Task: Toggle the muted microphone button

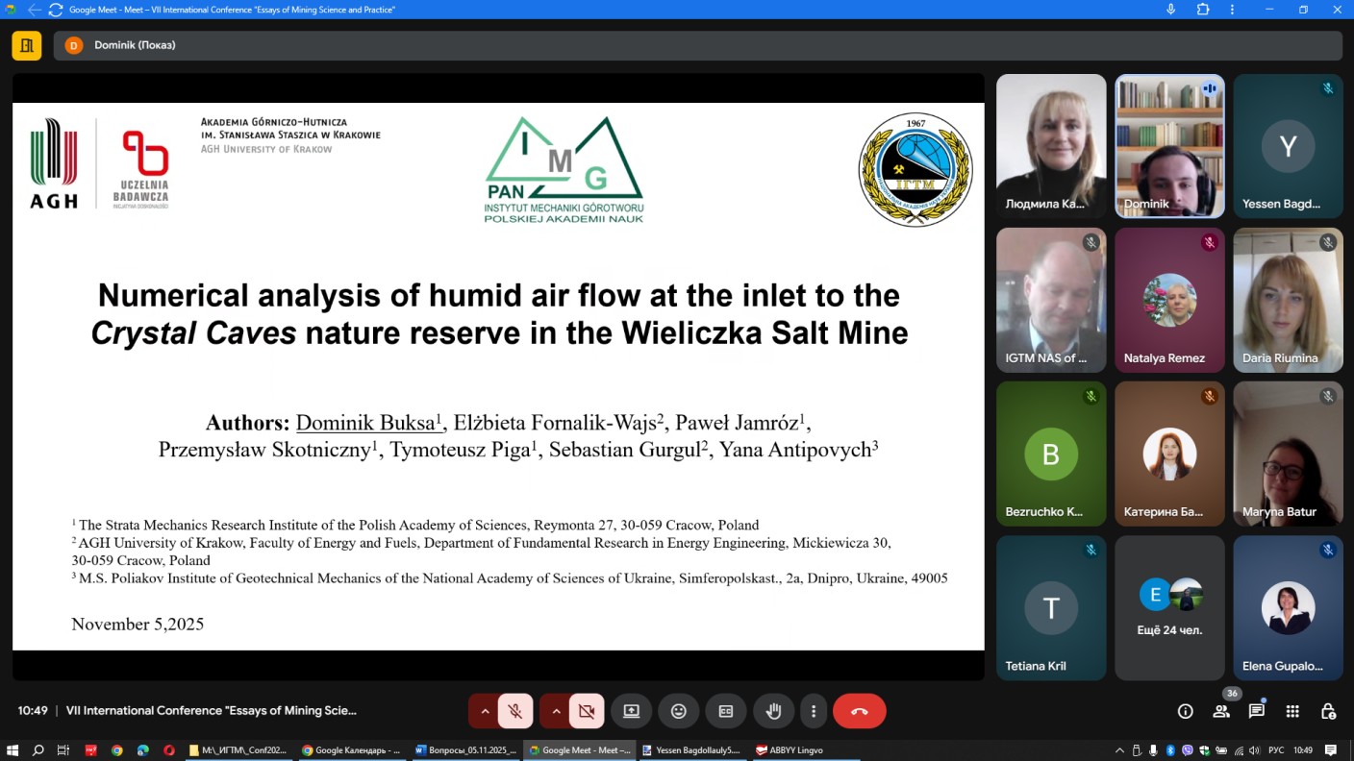Action: click(515, 711)
